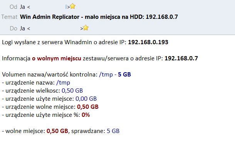This screenshot has height=143, width=235.
Task: Click the 0,50 GB value after urządzenie wielkosc
Action: pyautogui.click(x=72, y=91)
